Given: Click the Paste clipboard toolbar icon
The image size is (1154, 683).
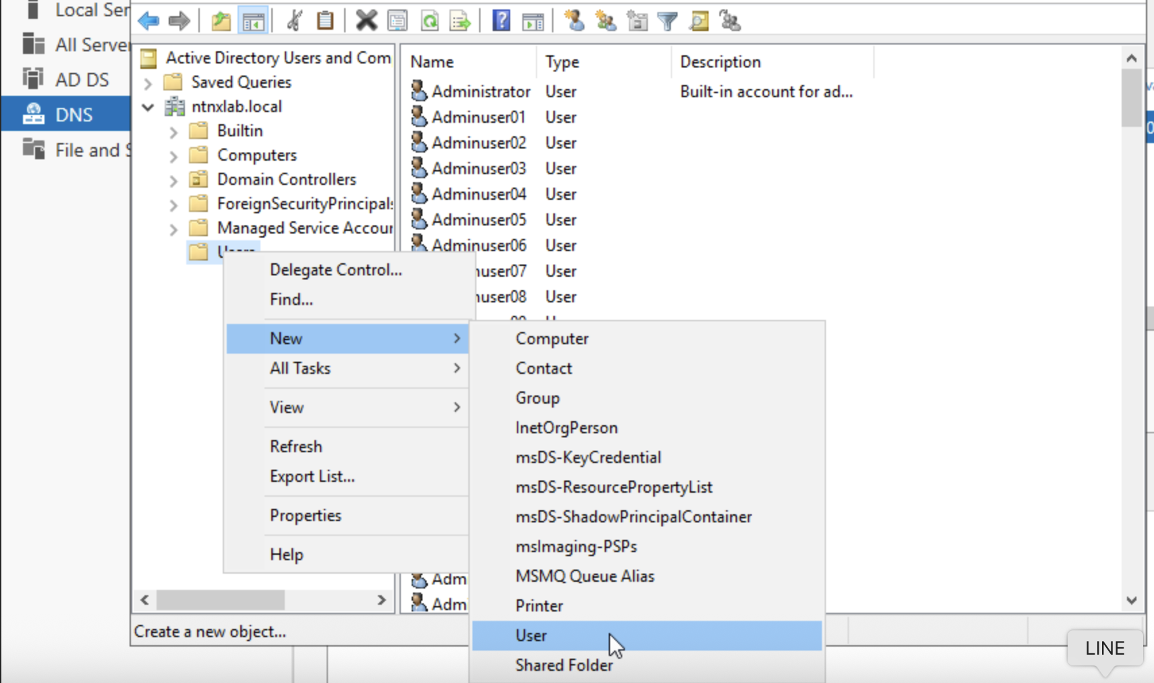Looking at the screenshot, I should pyautogui.click(x=325, y=21).
